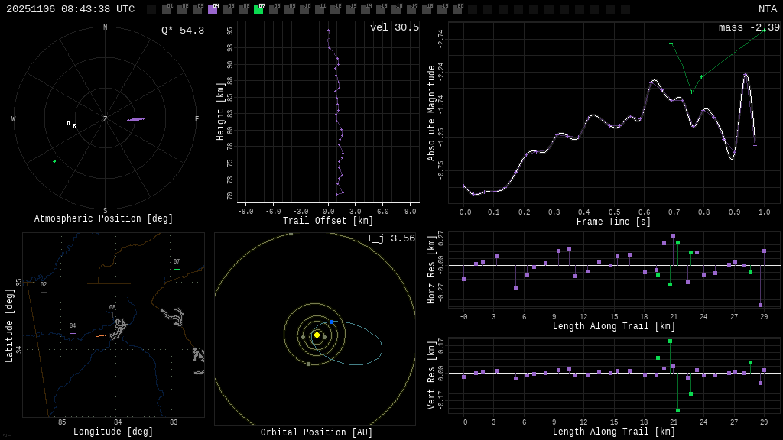Click the gray station 08 cross on map

coord(112,315)
